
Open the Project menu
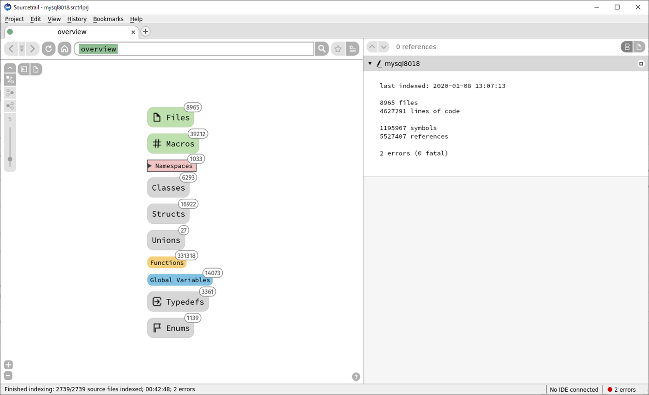click(x=14, y=19)
